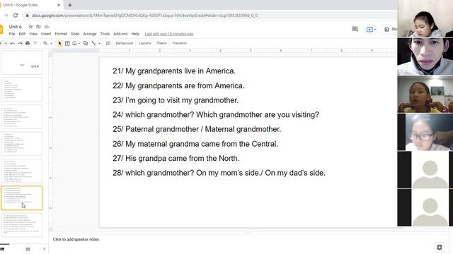Click sentence 21 about grandparents in America
Screen dimensions: 453x254
tap(174, 71)
